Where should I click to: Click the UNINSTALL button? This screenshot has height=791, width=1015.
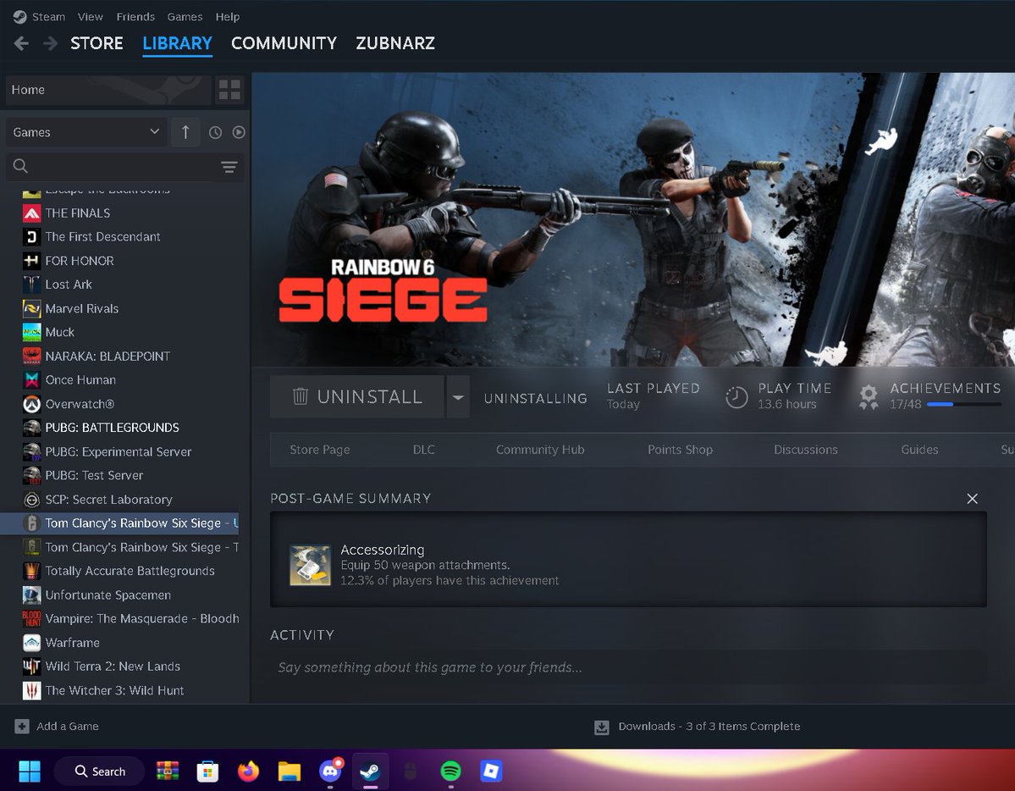(x=356, y=396)
